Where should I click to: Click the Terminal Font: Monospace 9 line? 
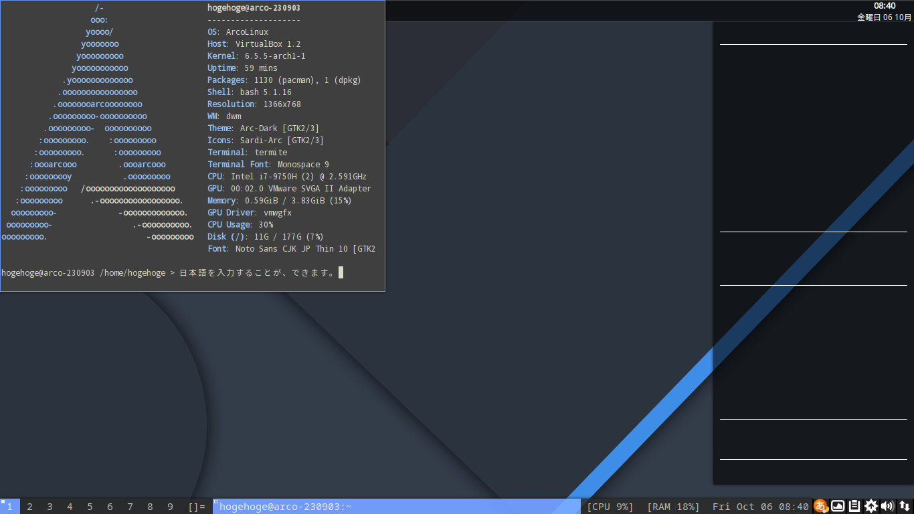(x=268, y=164)
